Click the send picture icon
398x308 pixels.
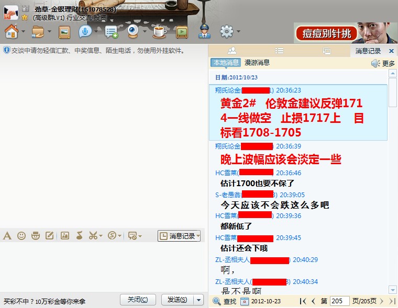click(65, 236)
